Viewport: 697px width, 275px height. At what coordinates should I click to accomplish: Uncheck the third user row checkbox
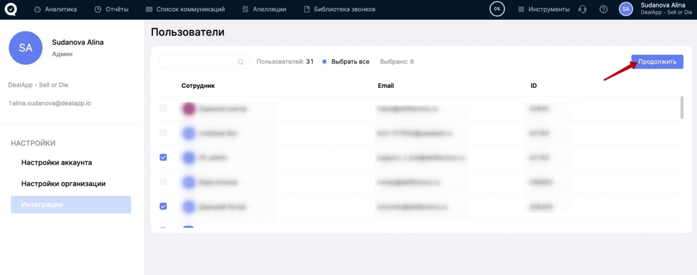(163, 157)
